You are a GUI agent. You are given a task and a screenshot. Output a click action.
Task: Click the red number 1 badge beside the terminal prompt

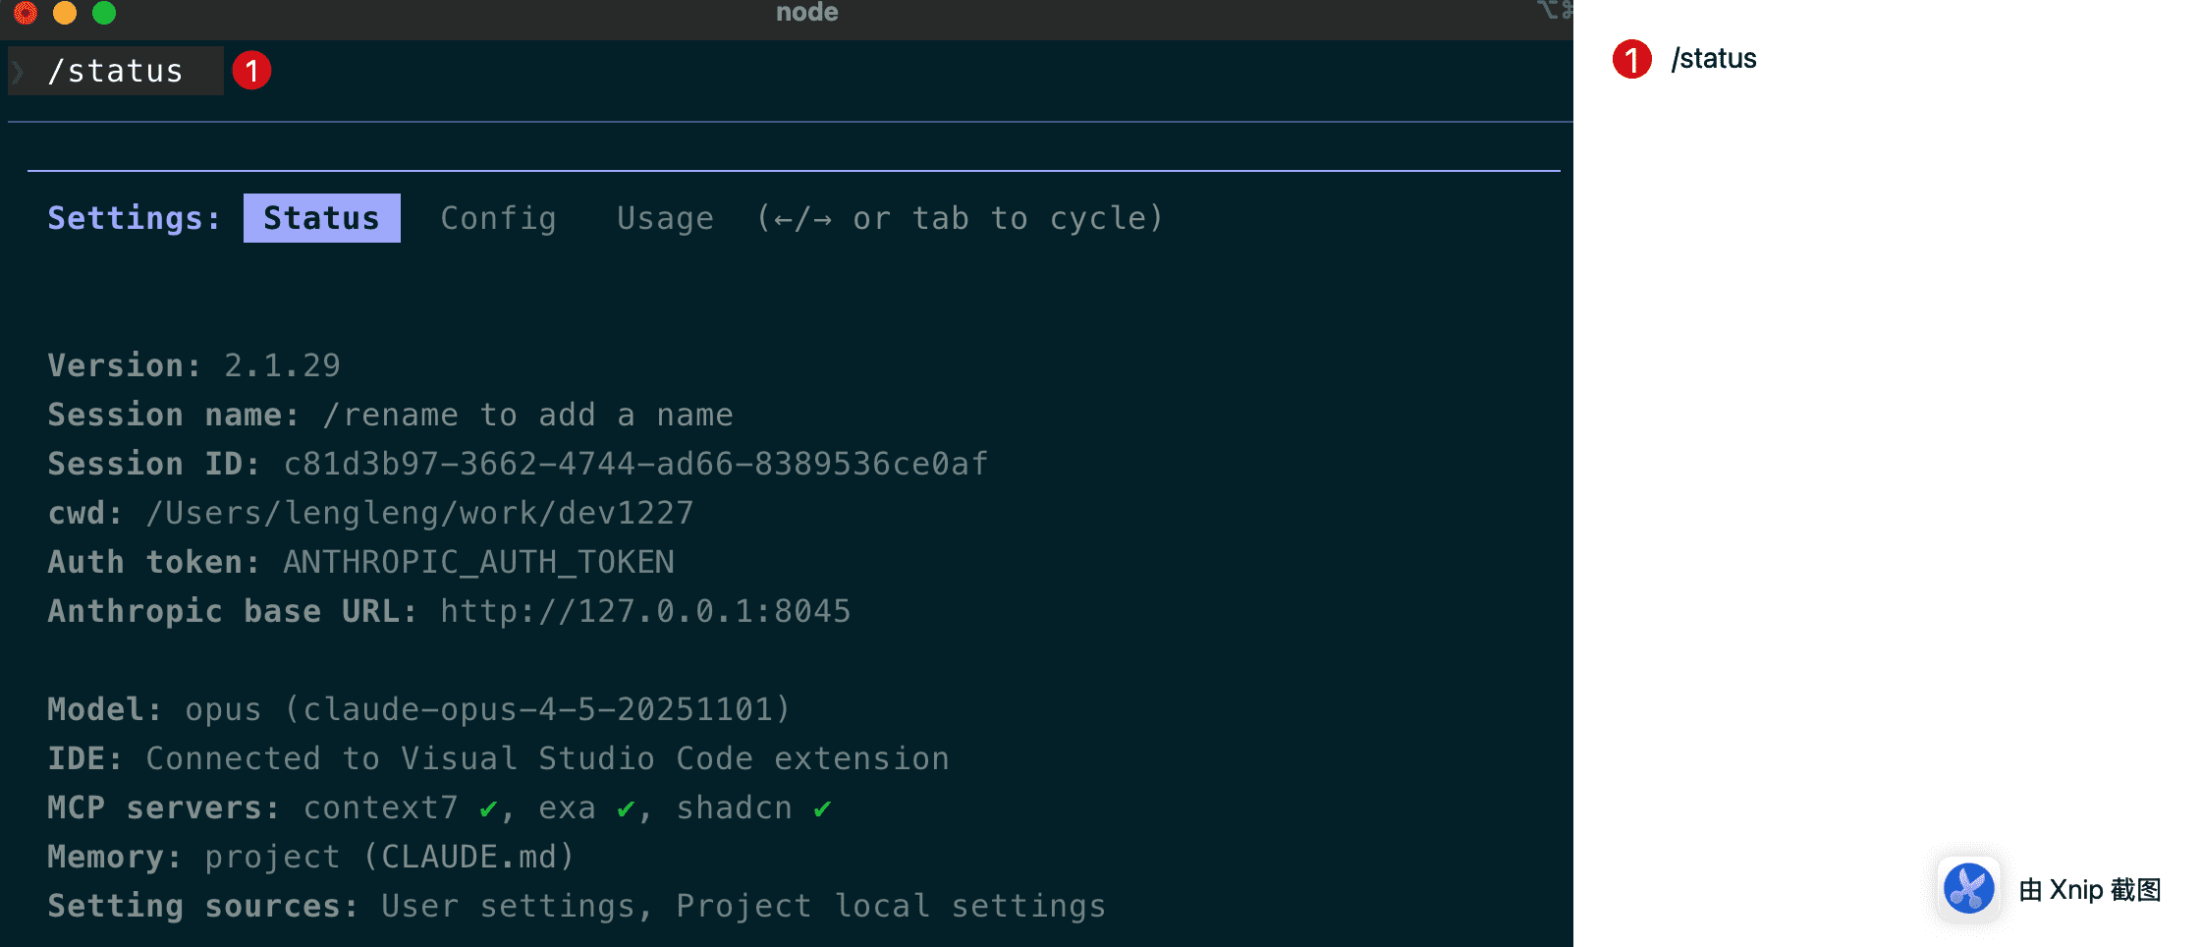coord(251,71)
